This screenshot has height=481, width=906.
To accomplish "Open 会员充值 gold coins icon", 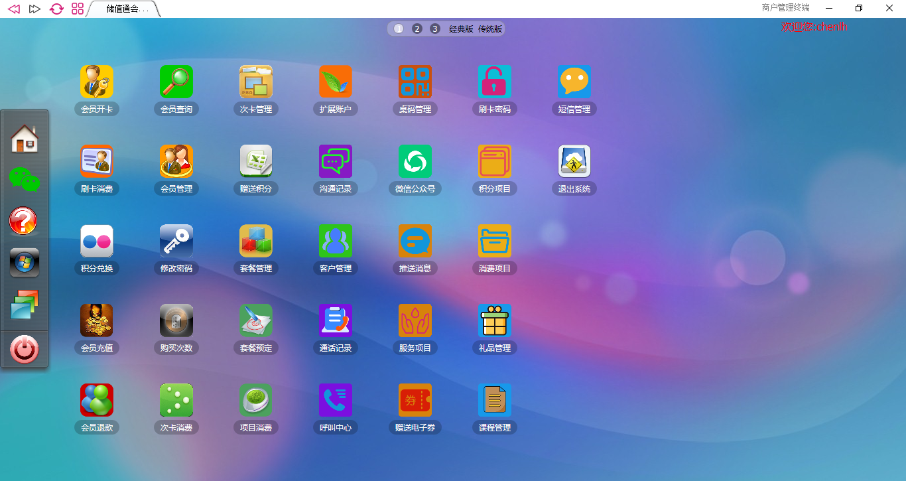I will 97,320.
